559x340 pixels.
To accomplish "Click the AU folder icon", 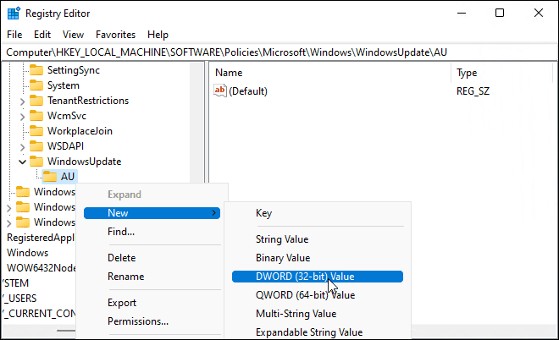I will (50, 177).
